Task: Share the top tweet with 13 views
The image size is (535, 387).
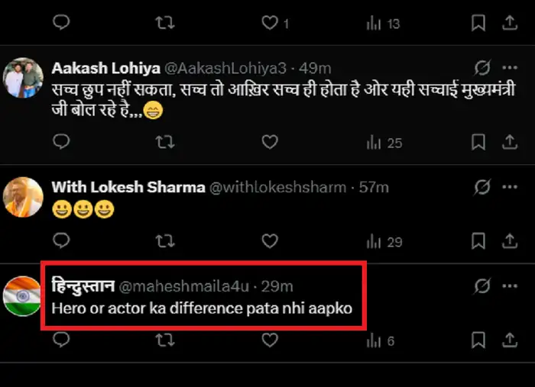Action: coord(510,24)
